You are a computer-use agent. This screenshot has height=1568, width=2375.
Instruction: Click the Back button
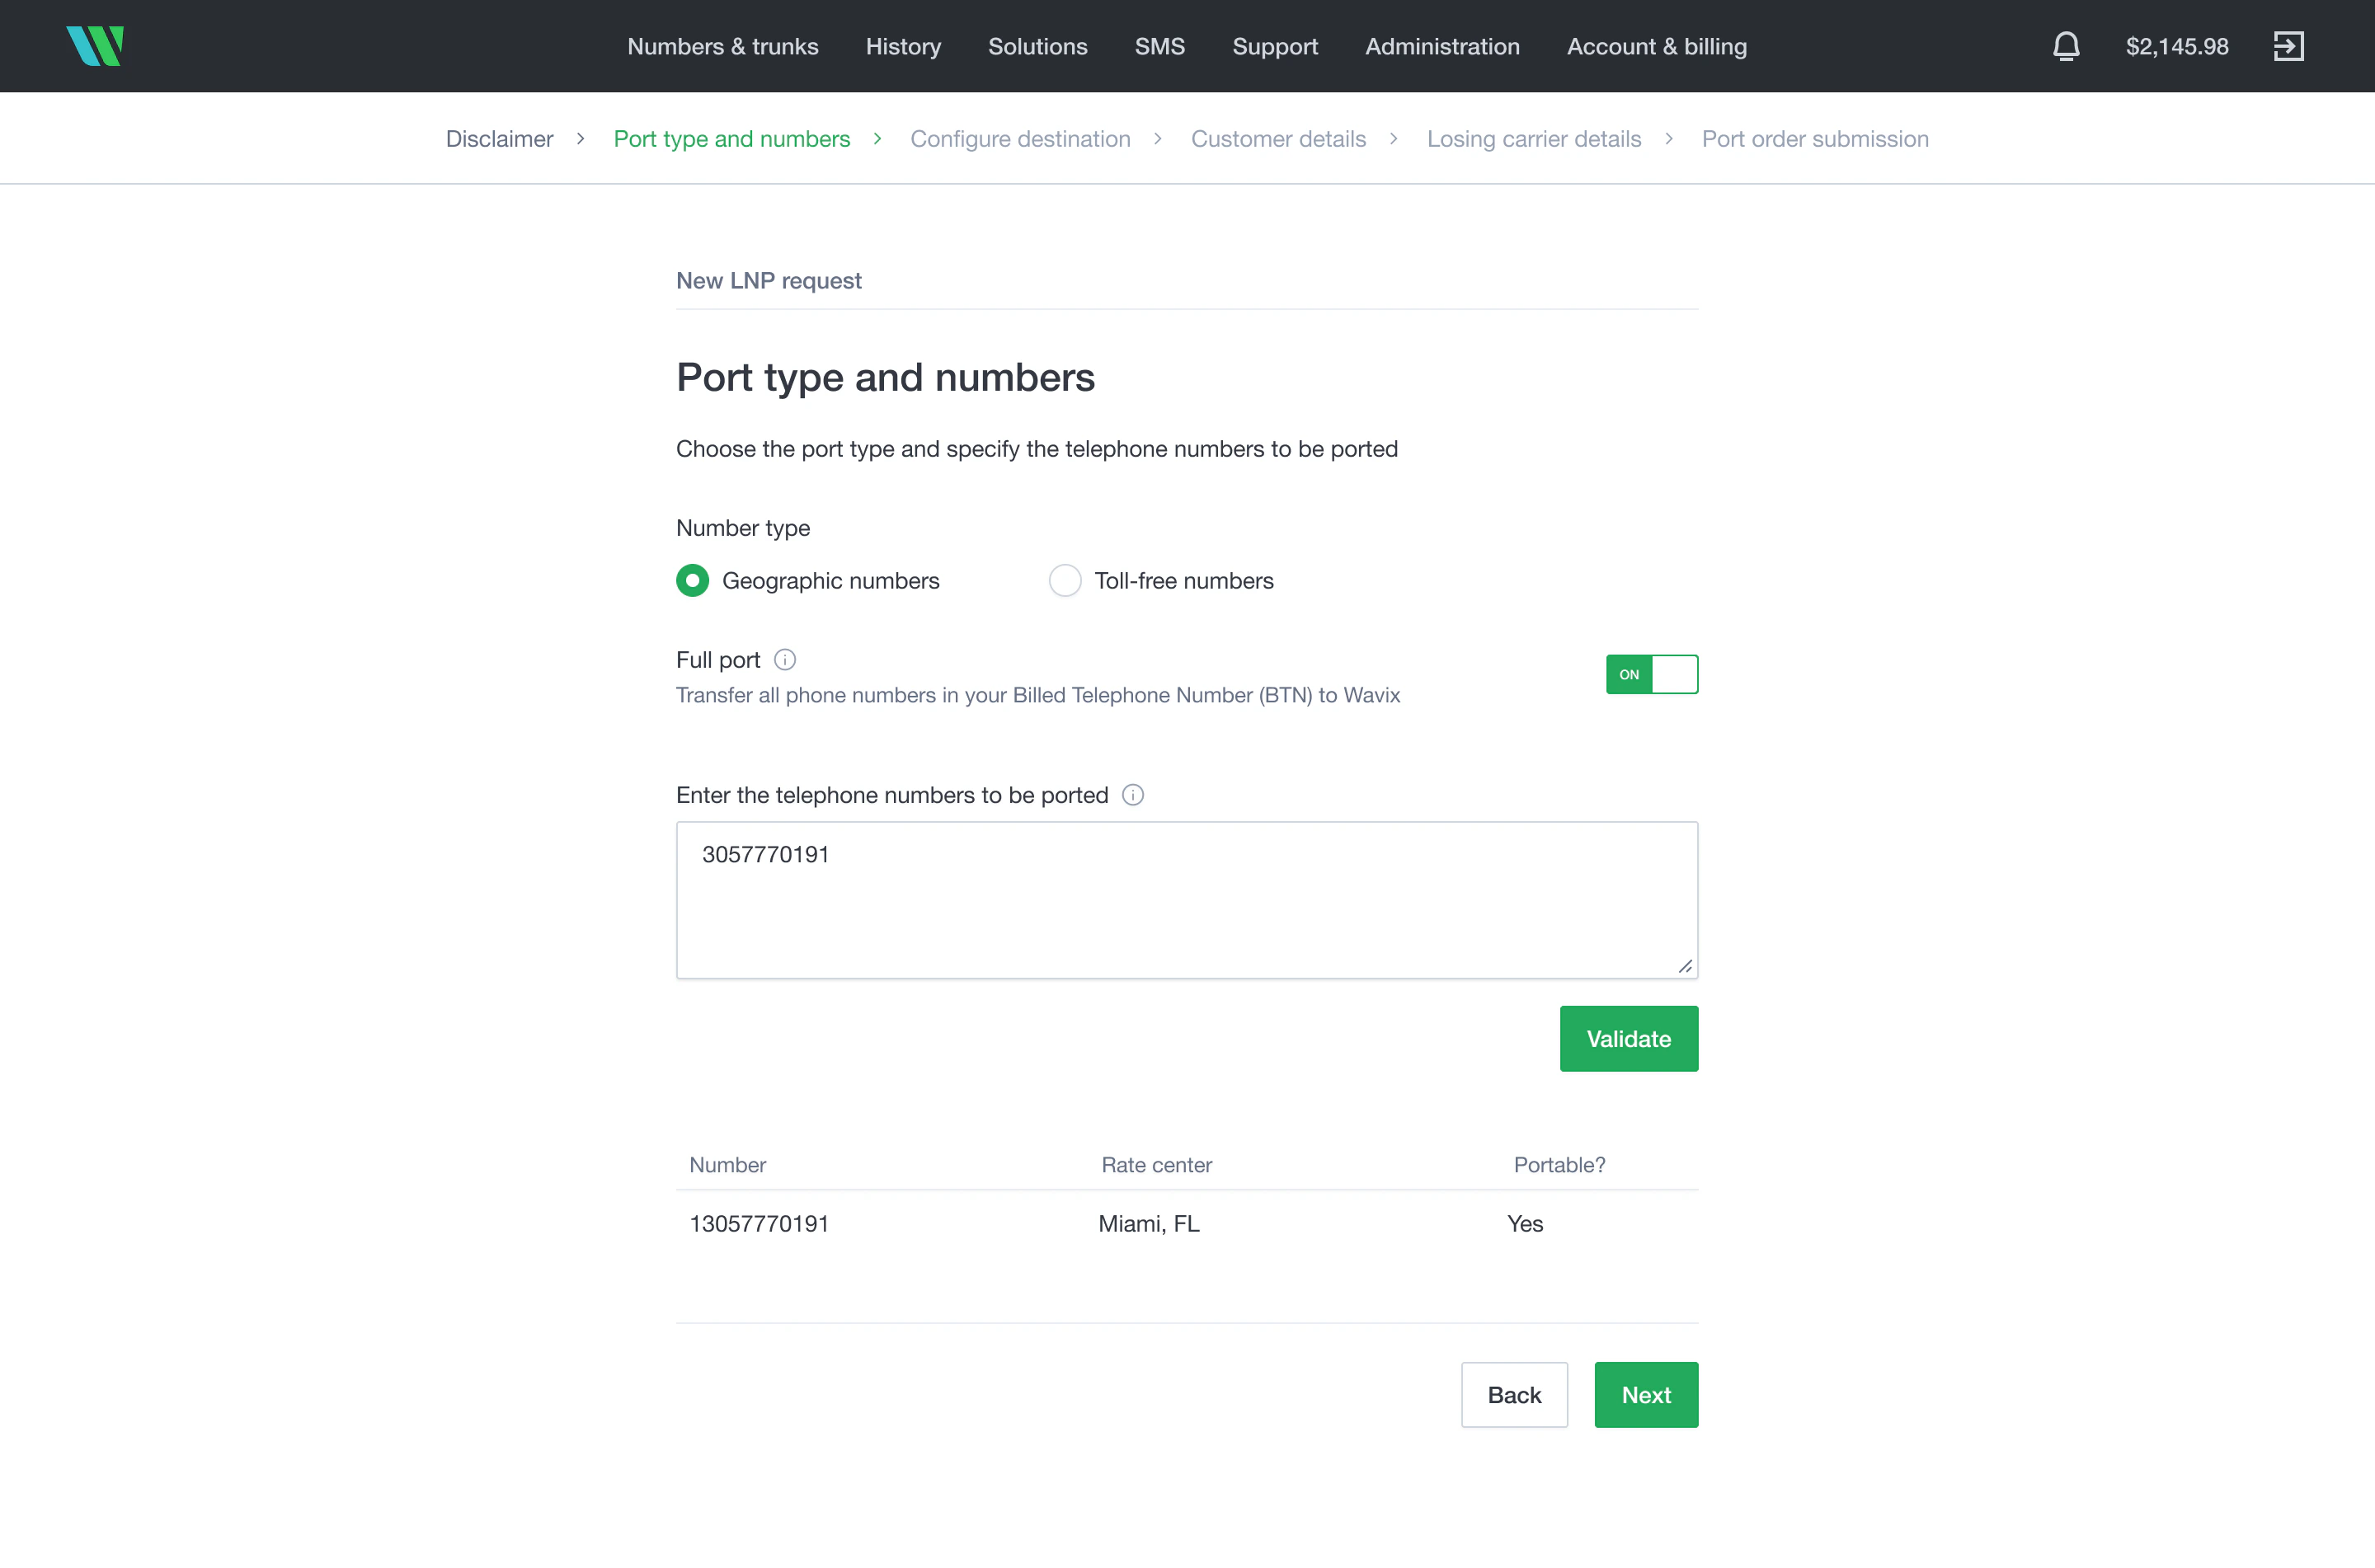[1514, 1394]
